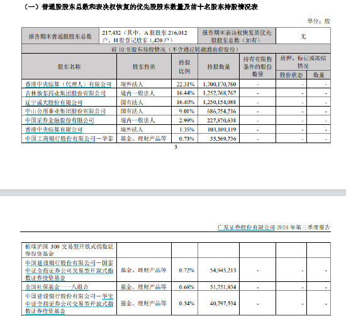
Task: Click 全国社保基金一一八组合 link
Action: coord(57,287)
